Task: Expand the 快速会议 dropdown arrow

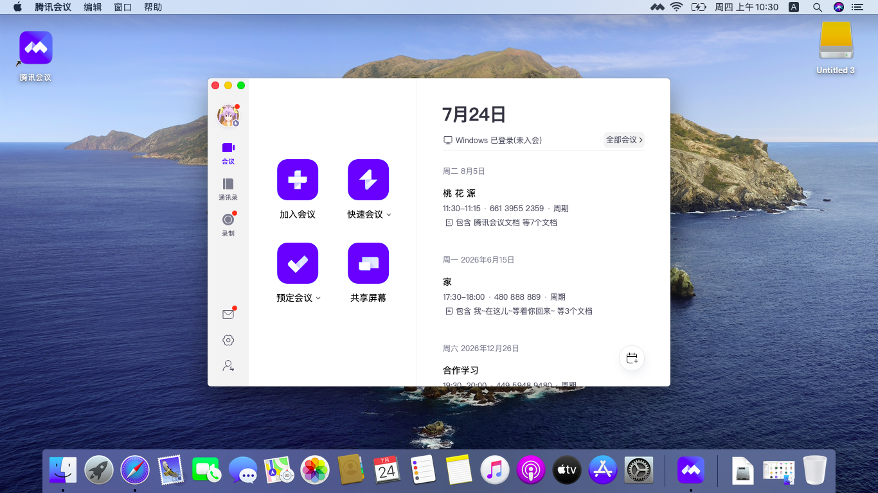Action: click(x=389, y=215)
